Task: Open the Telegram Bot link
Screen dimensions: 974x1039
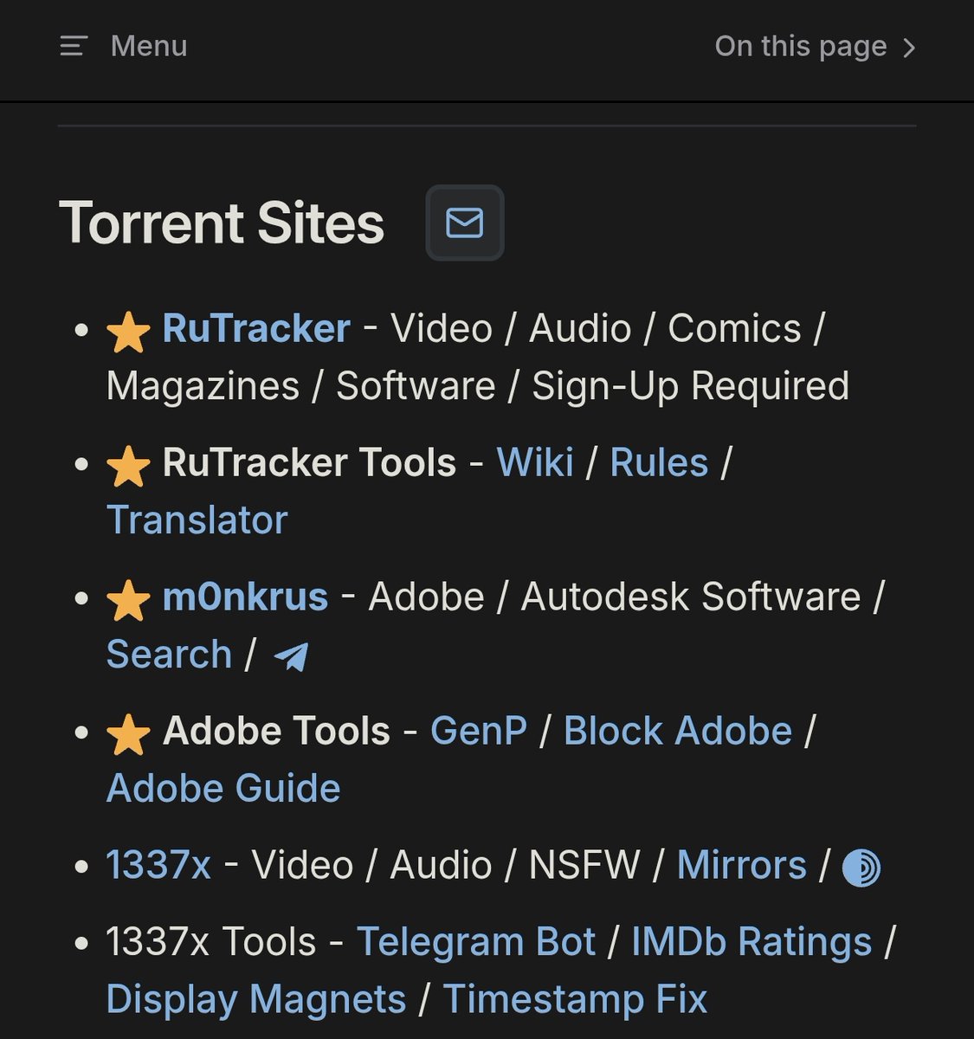Action: tap(476, 942)
